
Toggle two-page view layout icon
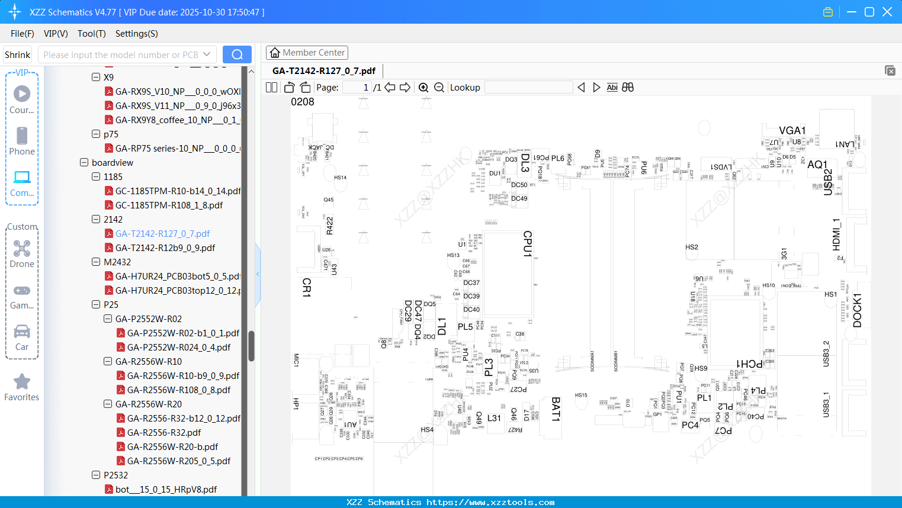coord(272,87)
